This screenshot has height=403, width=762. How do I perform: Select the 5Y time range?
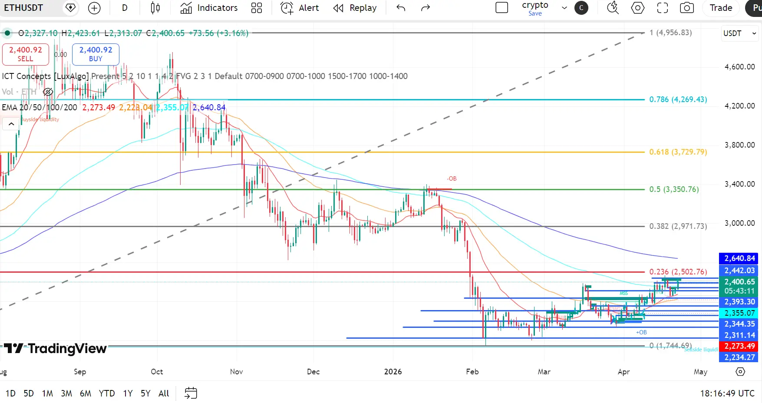(x=145, y=393)
